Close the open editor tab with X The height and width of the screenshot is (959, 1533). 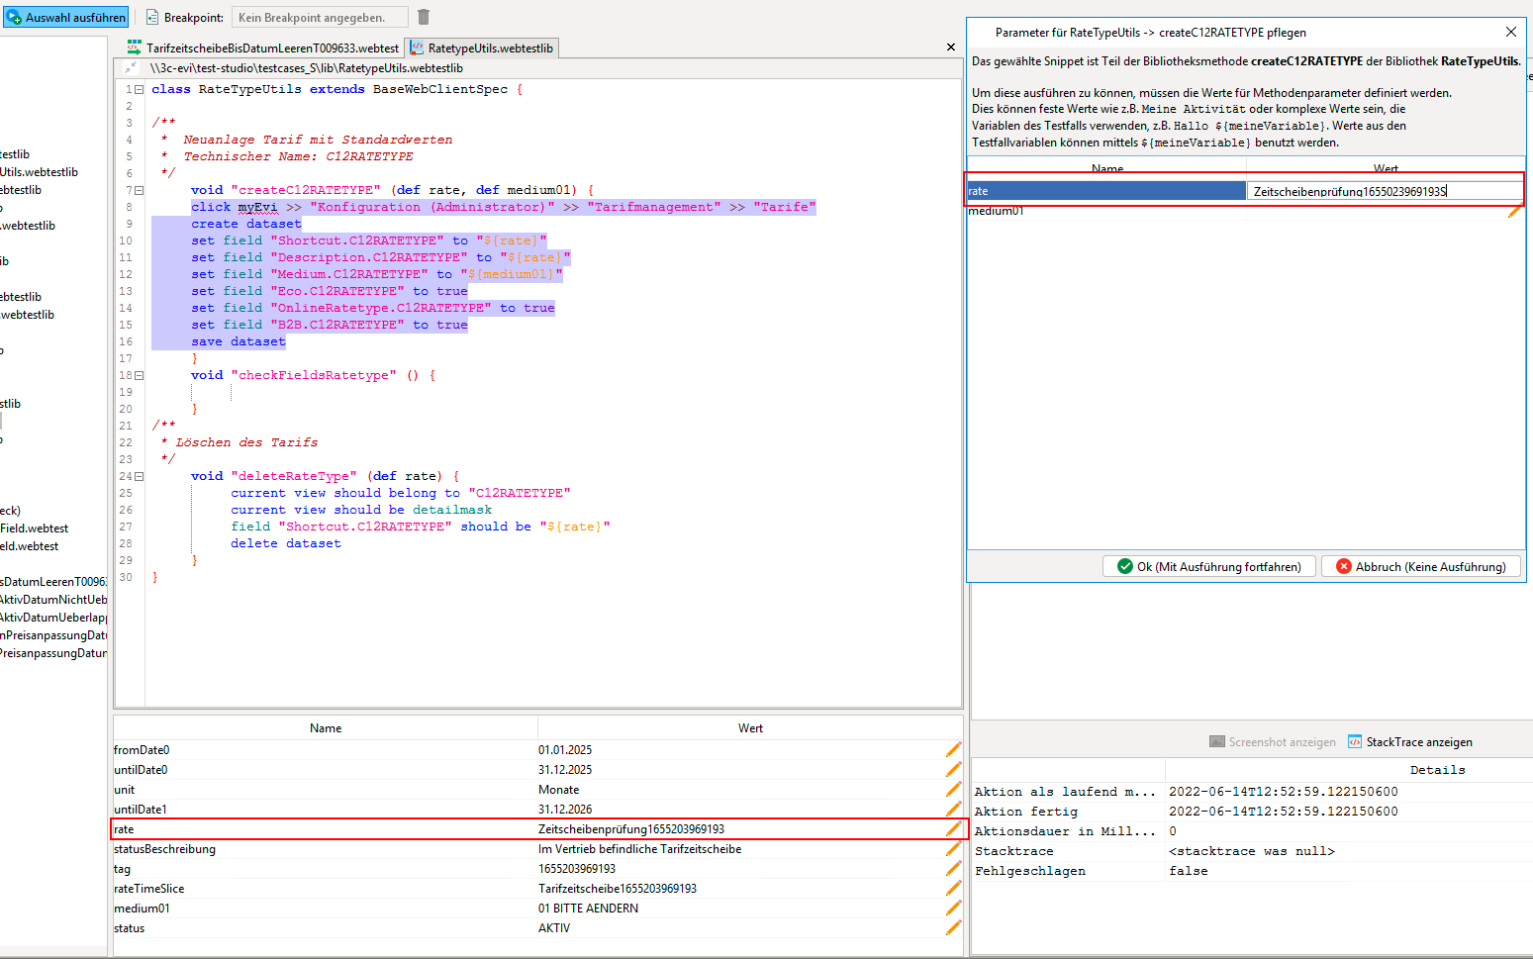[951, 48]
